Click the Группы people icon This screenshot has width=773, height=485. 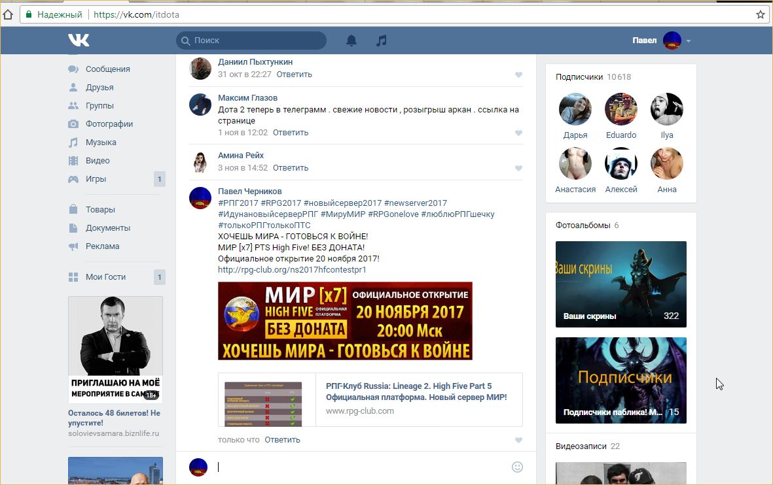tap(73, 105)
